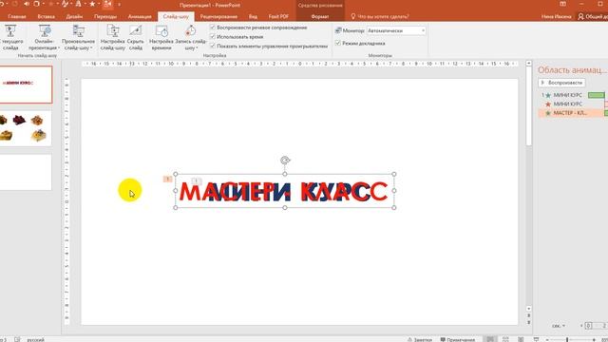Click the ribbon display options icon

point(563,4)
